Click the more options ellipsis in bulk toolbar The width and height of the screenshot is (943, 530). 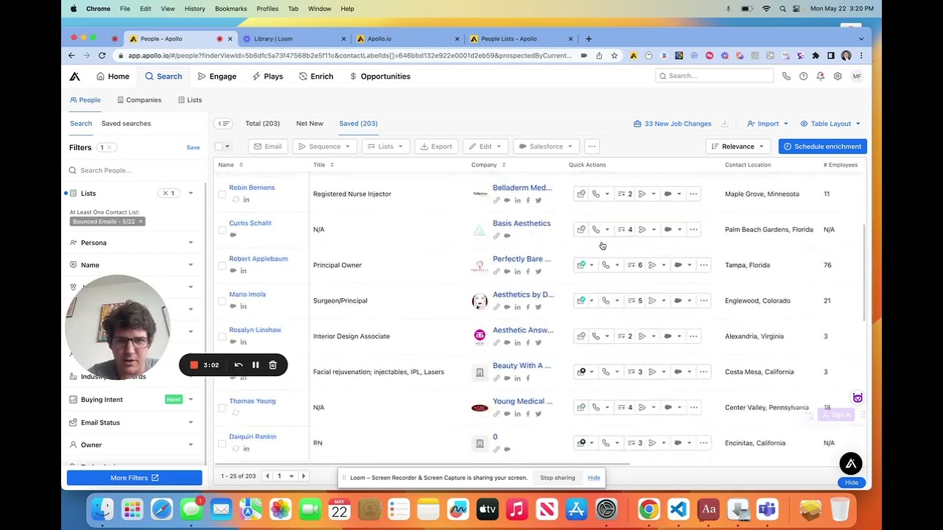[x=592, y=146]
